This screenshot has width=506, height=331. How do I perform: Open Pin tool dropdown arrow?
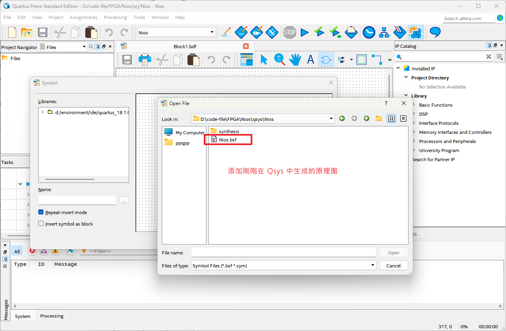click(351, 60)
